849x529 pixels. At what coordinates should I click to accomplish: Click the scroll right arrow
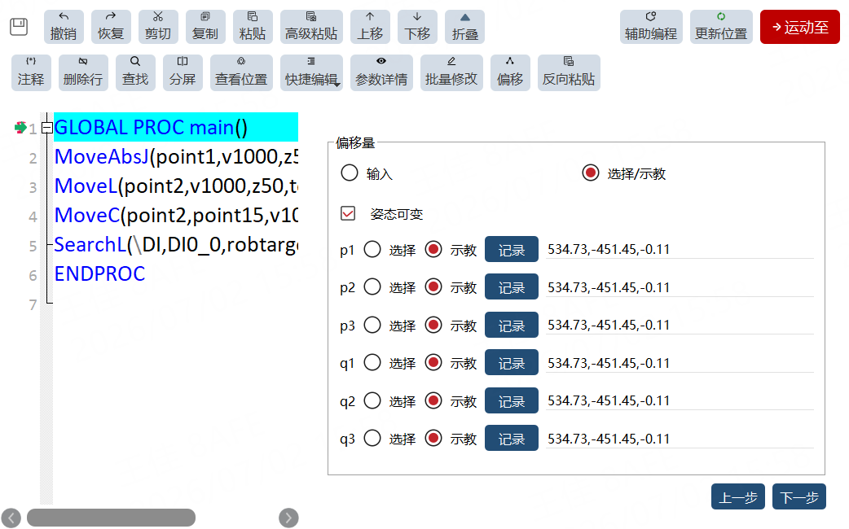tap(288, 518)
